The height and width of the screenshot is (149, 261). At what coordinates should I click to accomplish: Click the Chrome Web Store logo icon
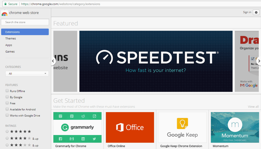pos(5,13)
